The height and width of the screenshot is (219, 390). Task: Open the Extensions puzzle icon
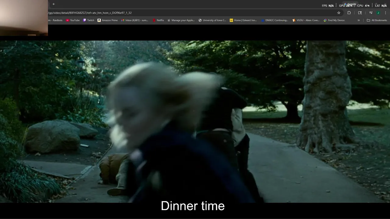[349, 13]
